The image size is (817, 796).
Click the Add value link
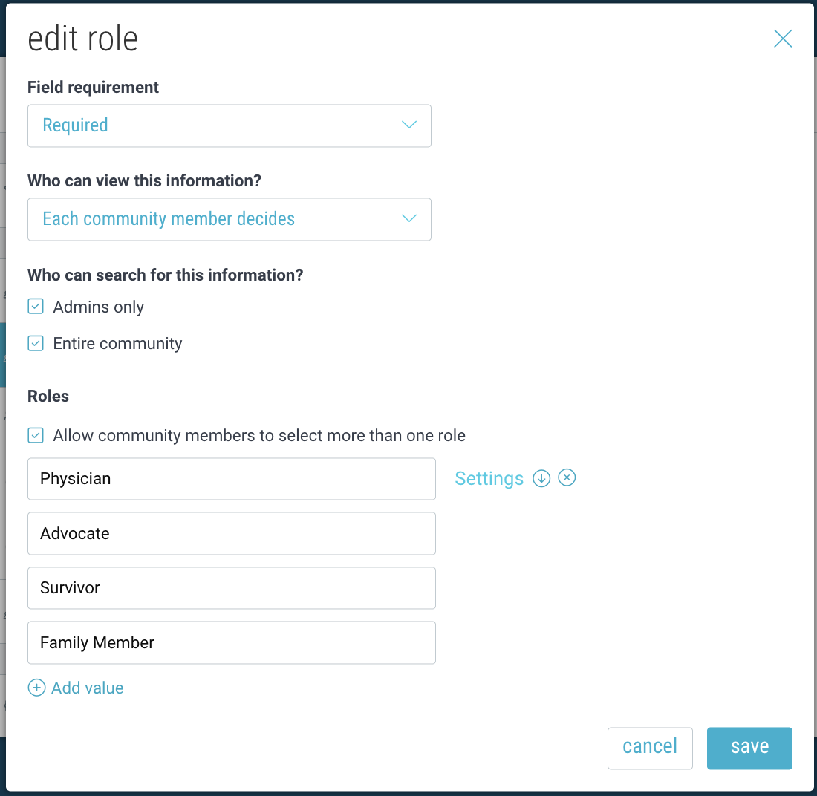[x=87, y=688]
